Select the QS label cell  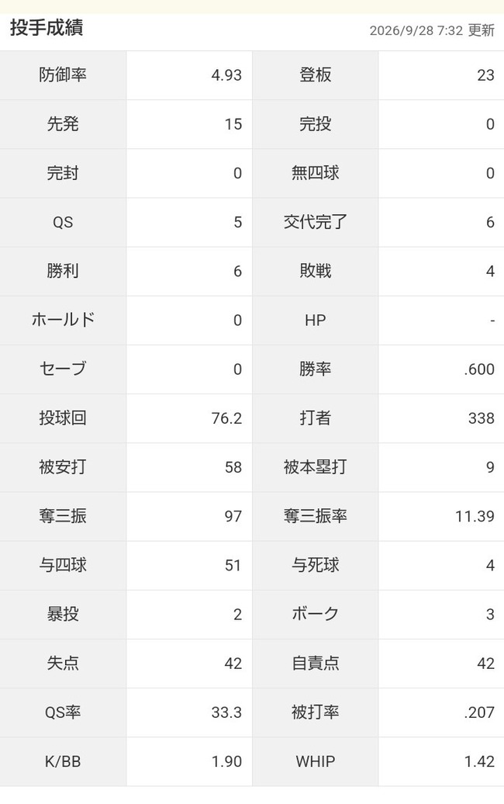[x=63, y=222]
